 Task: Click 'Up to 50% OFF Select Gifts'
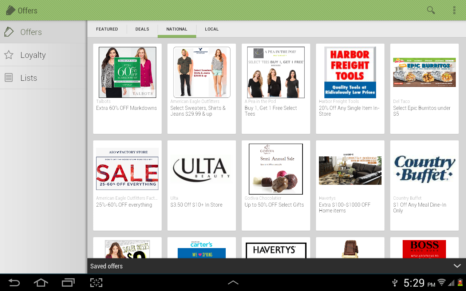click(x=274, y=205)
